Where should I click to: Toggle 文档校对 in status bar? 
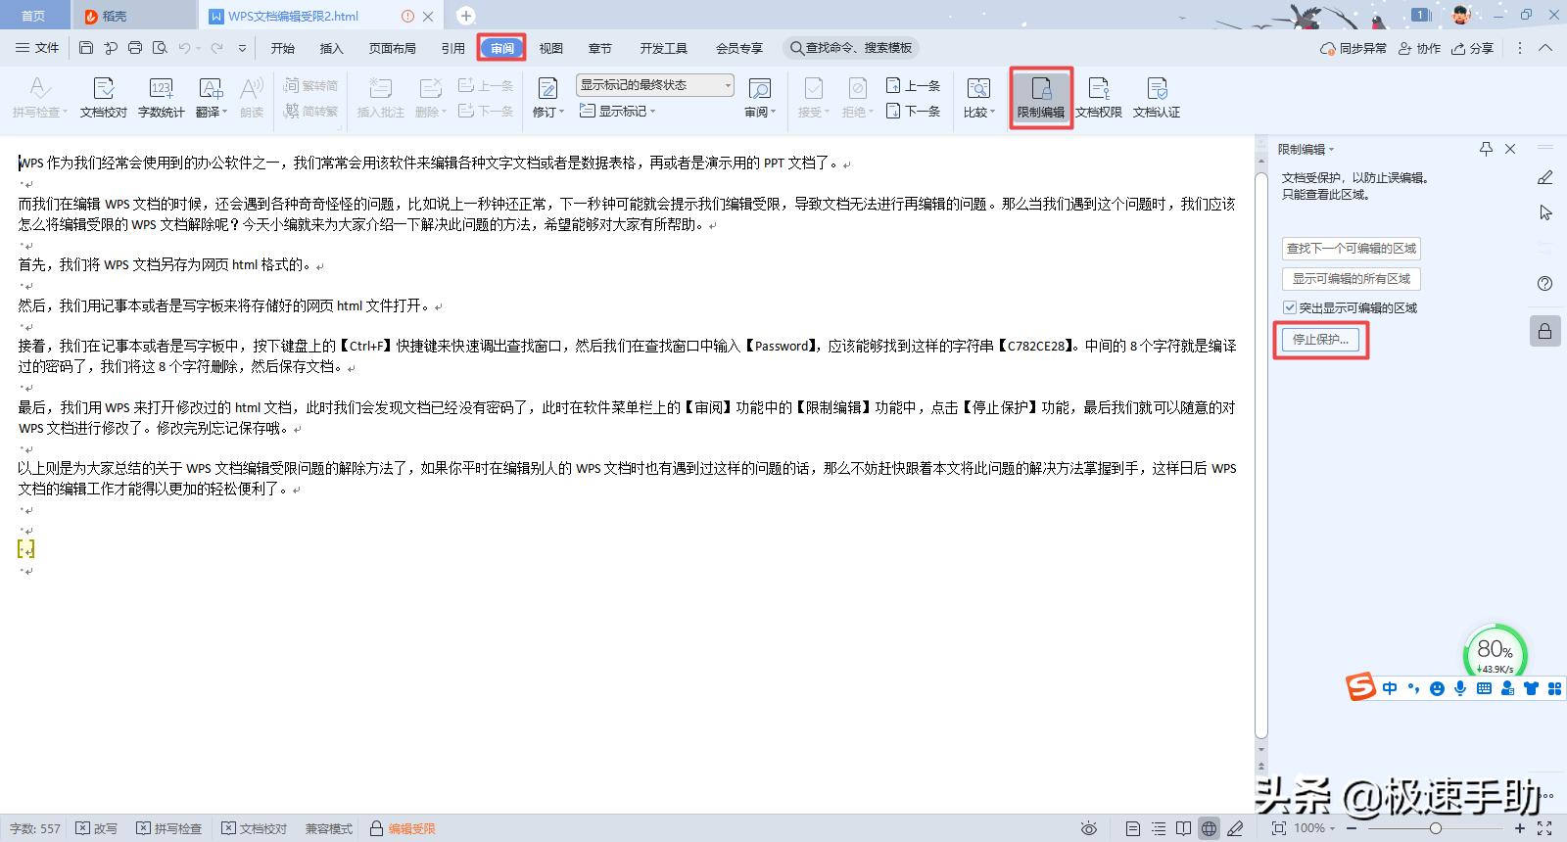point(255,828)
